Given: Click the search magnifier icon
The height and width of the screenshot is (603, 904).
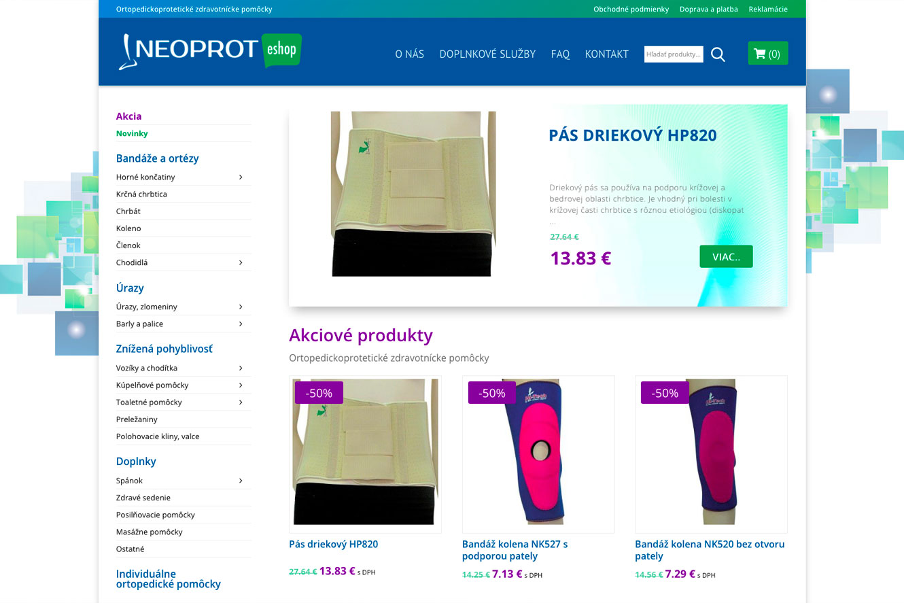Looking at the screenshot, I should (718, 54).
